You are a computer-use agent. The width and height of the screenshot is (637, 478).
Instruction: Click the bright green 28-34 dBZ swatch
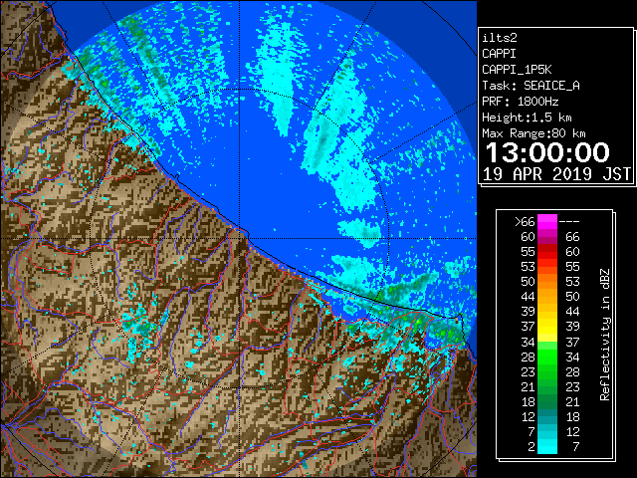tap(547, 357)
